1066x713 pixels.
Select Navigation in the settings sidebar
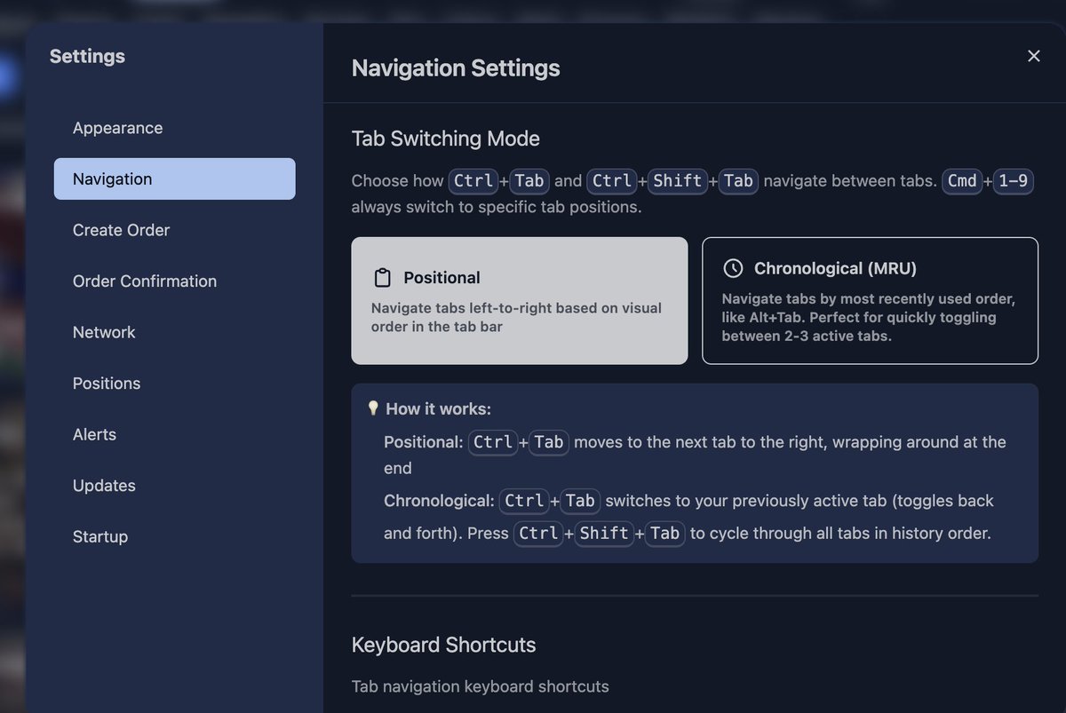(x=174, y=178)
